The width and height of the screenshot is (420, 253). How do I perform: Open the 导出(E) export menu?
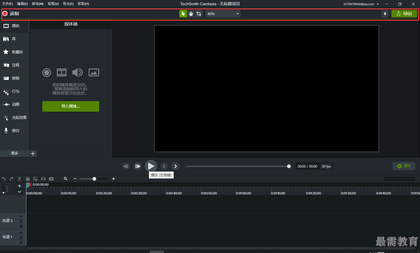[x=68, y=4]
